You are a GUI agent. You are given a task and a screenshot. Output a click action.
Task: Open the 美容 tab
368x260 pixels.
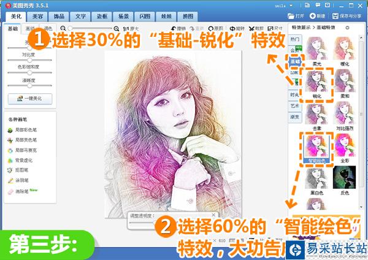point(37,17)
